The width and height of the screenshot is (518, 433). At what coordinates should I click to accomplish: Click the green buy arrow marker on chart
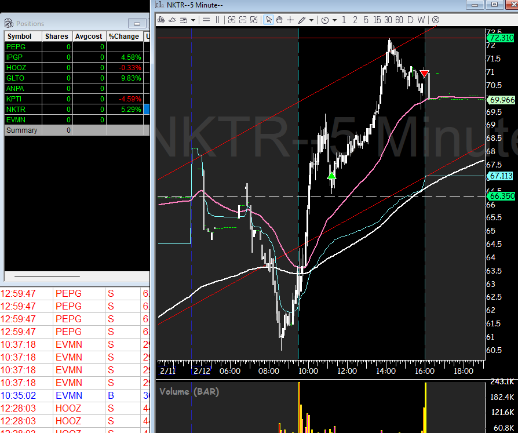[331, 176]
